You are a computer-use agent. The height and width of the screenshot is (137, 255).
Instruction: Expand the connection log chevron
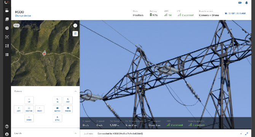[241, 134]
